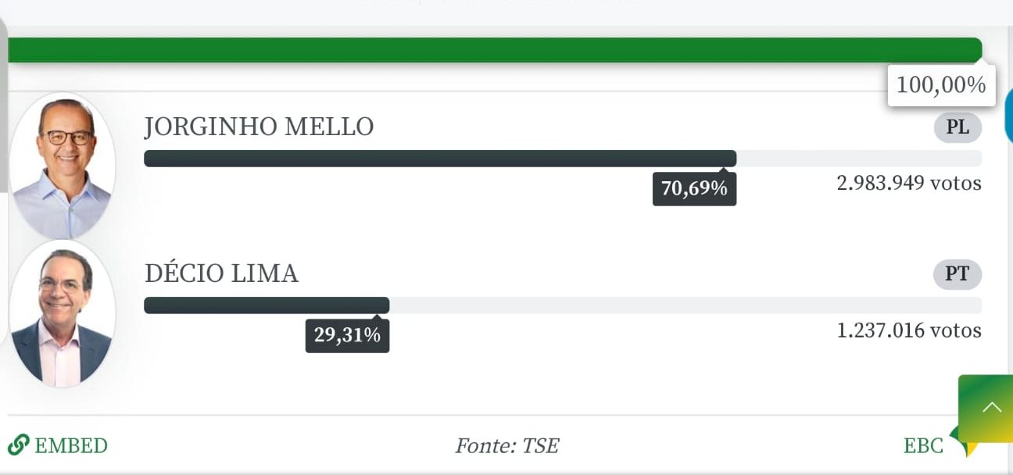The height and width of the screenshot is (475, 1013).
Task: Click Décio Lima's dark vote percentage bar
Action: coord(267,305)
